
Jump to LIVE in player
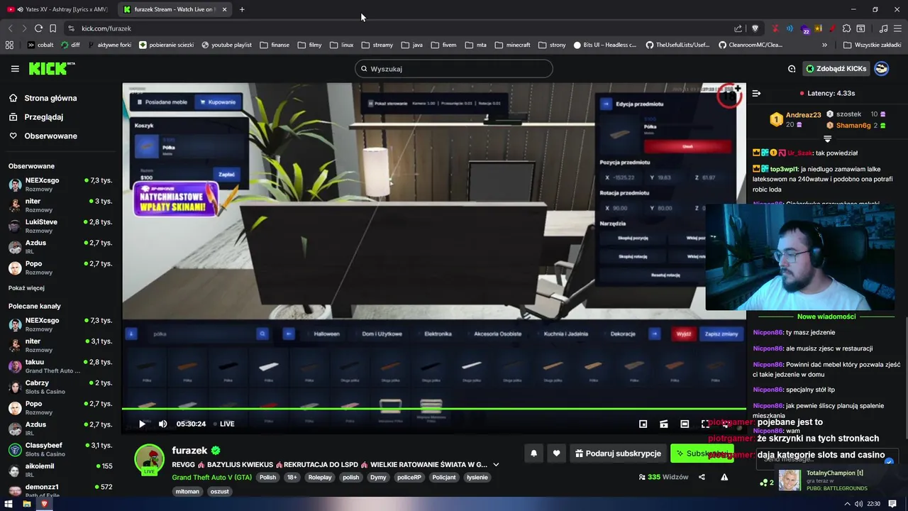tap(223, 424)
